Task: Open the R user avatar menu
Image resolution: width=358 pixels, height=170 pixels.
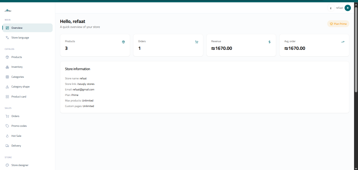Action: [348, 8]
